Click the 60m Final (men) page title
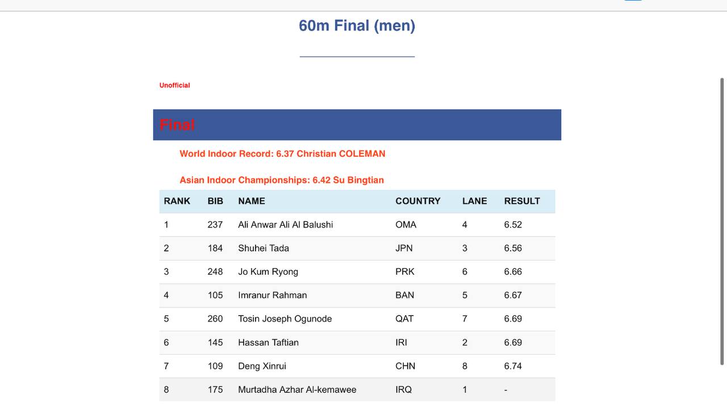727x408 pixels. pyautogui.click(x=357, y=26)
